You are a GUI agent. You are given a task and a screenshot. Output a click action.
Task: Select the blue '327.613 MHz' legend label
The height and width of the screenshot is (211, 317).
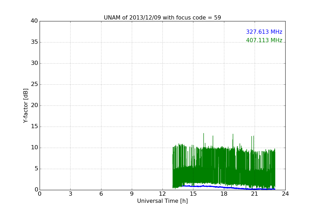264,32
